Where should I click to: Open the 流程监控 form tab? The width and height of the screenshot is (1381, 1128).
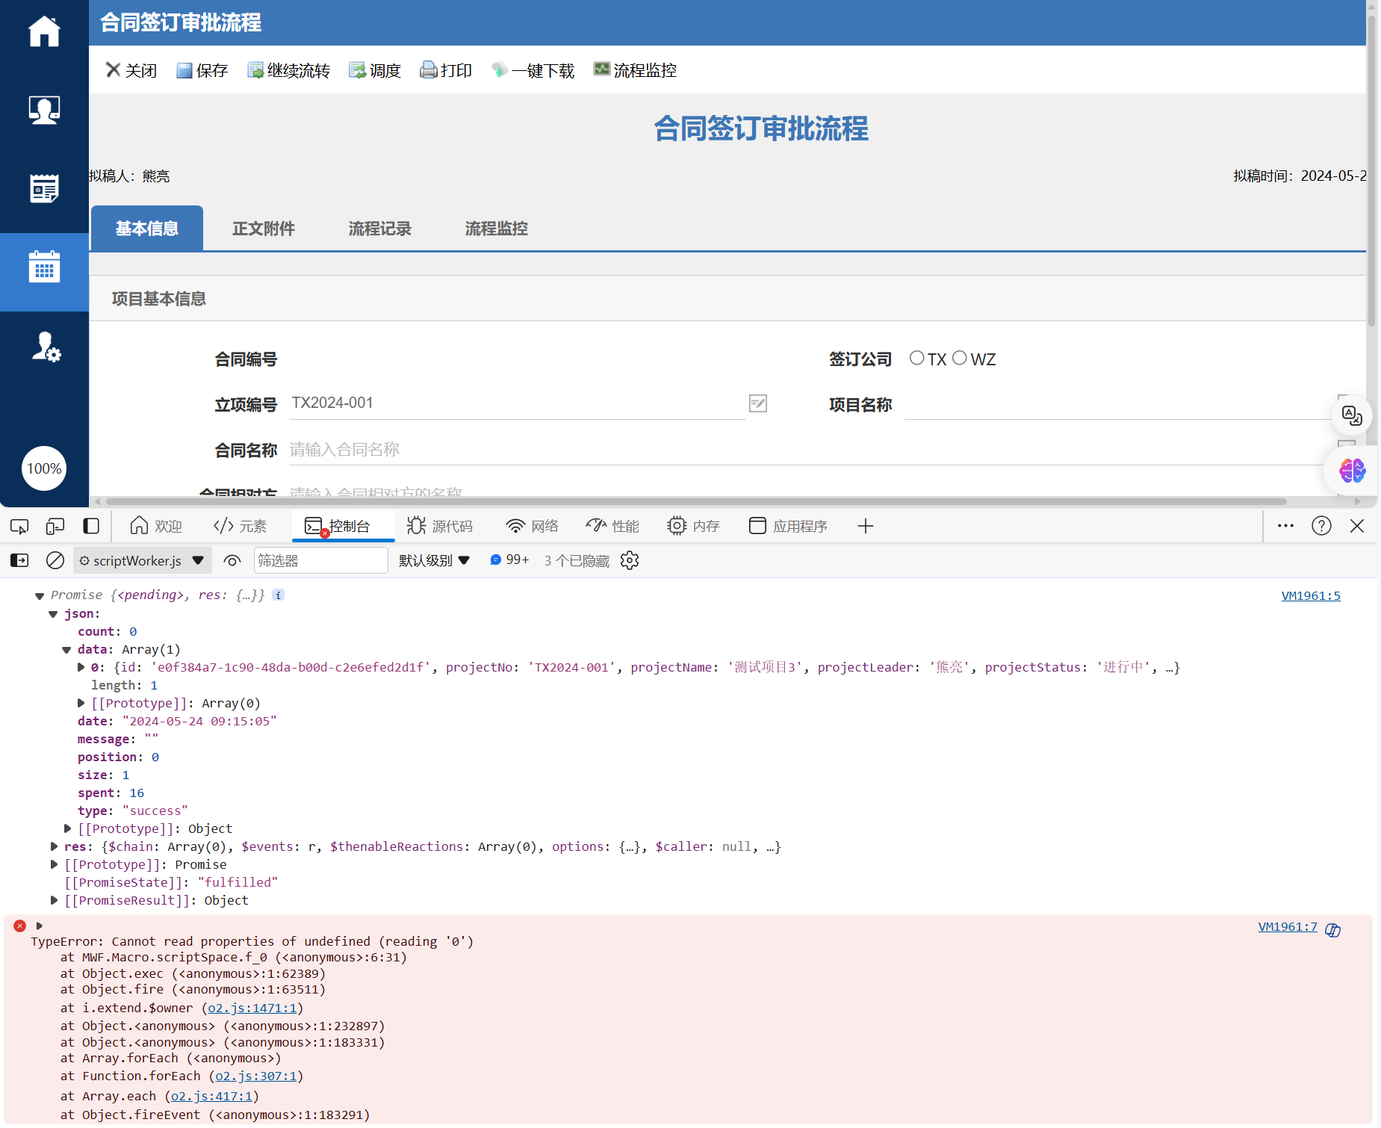pos(497,228)
